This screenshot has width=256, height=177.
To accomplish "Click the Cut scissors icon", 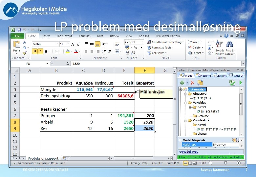I will (25, 42).
